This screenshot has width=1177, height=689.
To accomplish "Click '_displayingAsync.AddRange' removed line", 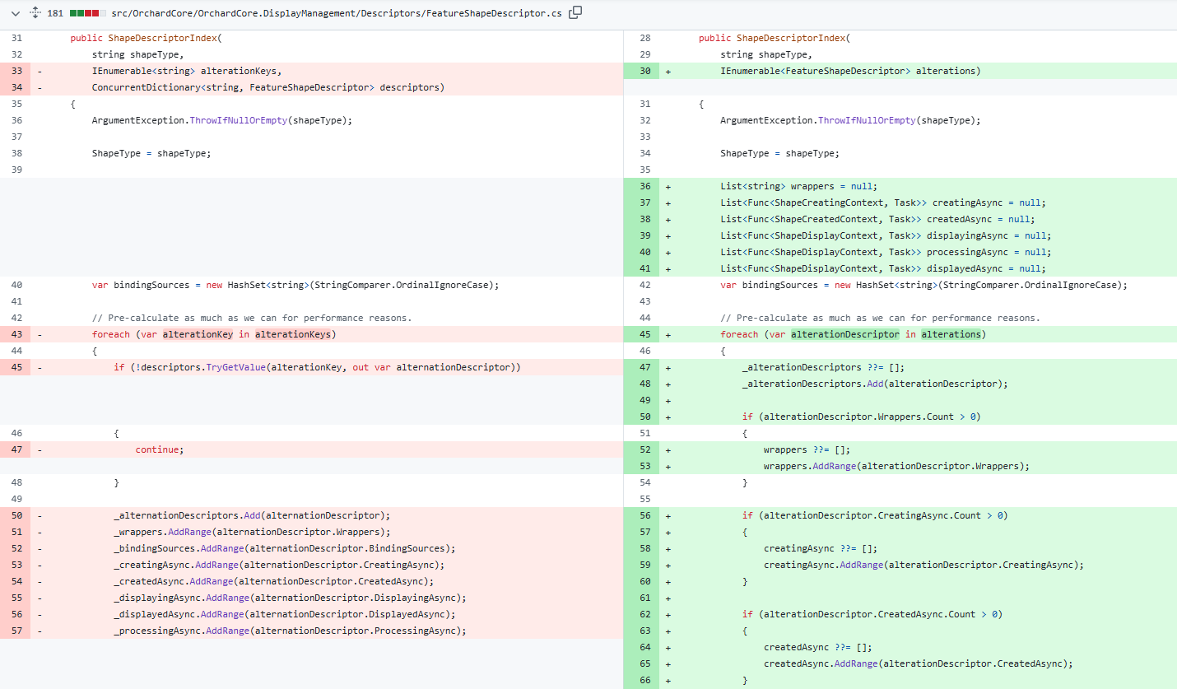I will tap(290, 598).
